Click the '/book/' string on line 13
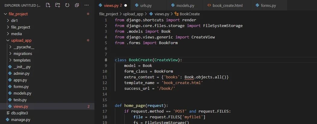Image resolution: width=317 pixels, height=124 pixels. [166, 88]
